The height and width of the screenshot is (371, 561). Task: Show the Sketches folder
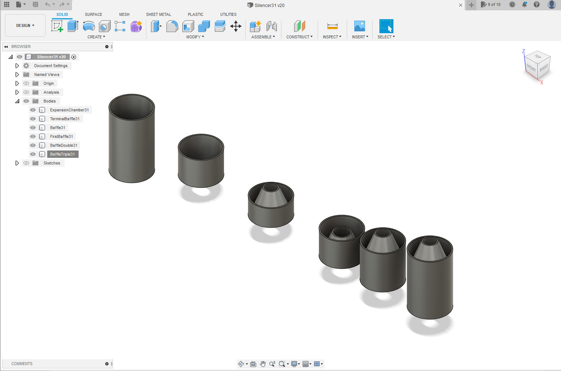[x=26, y=163]
